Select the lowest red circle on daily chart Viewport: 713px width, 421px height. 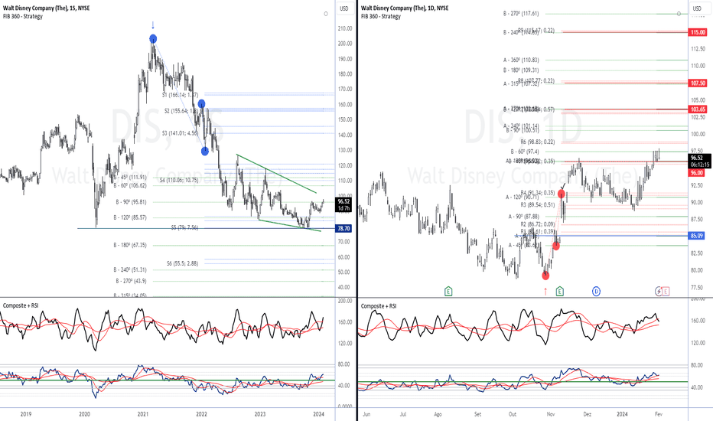pos(545,275)
